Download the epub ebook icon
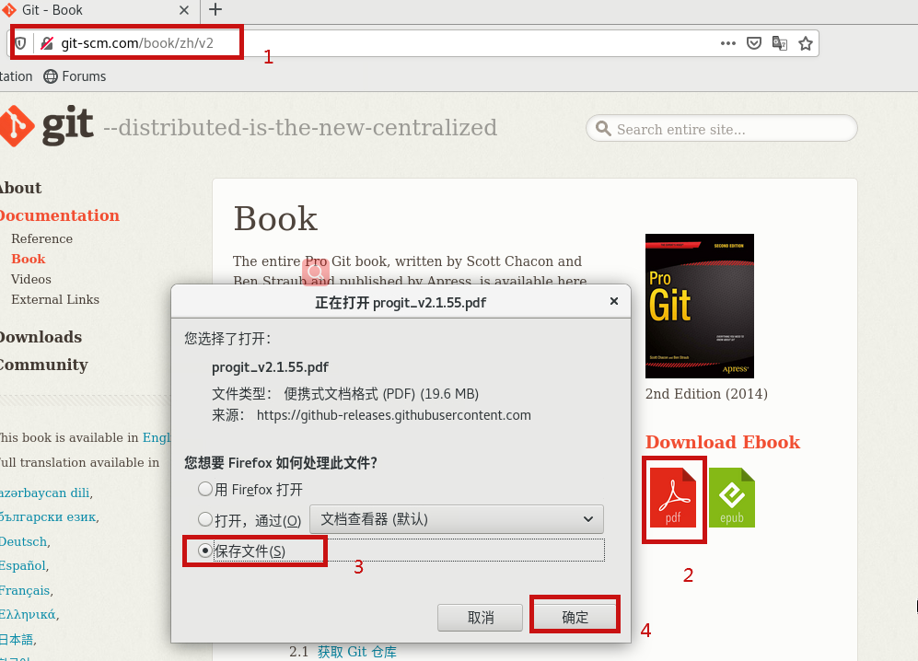This screenshot has width=918, height=661. click(x=732, y=498)
